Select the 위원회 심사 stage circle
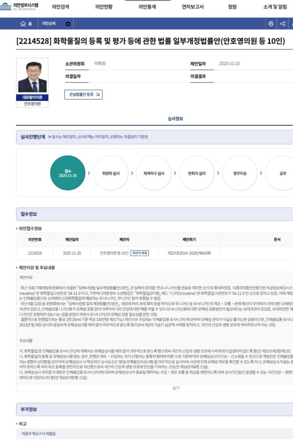Screen dimensions: 293x446 click(111, 173)
